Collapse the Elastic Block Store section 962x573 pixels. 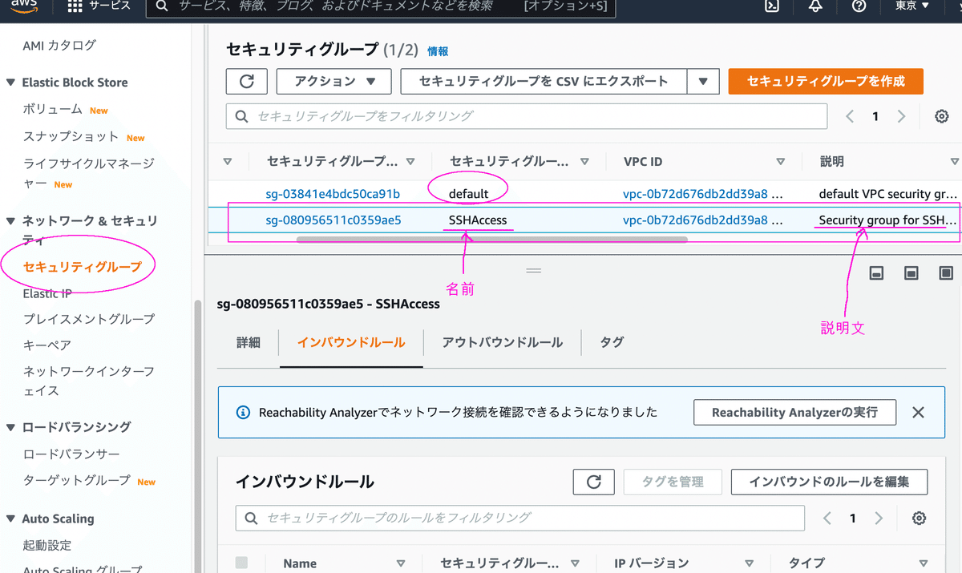coord(11,83)
